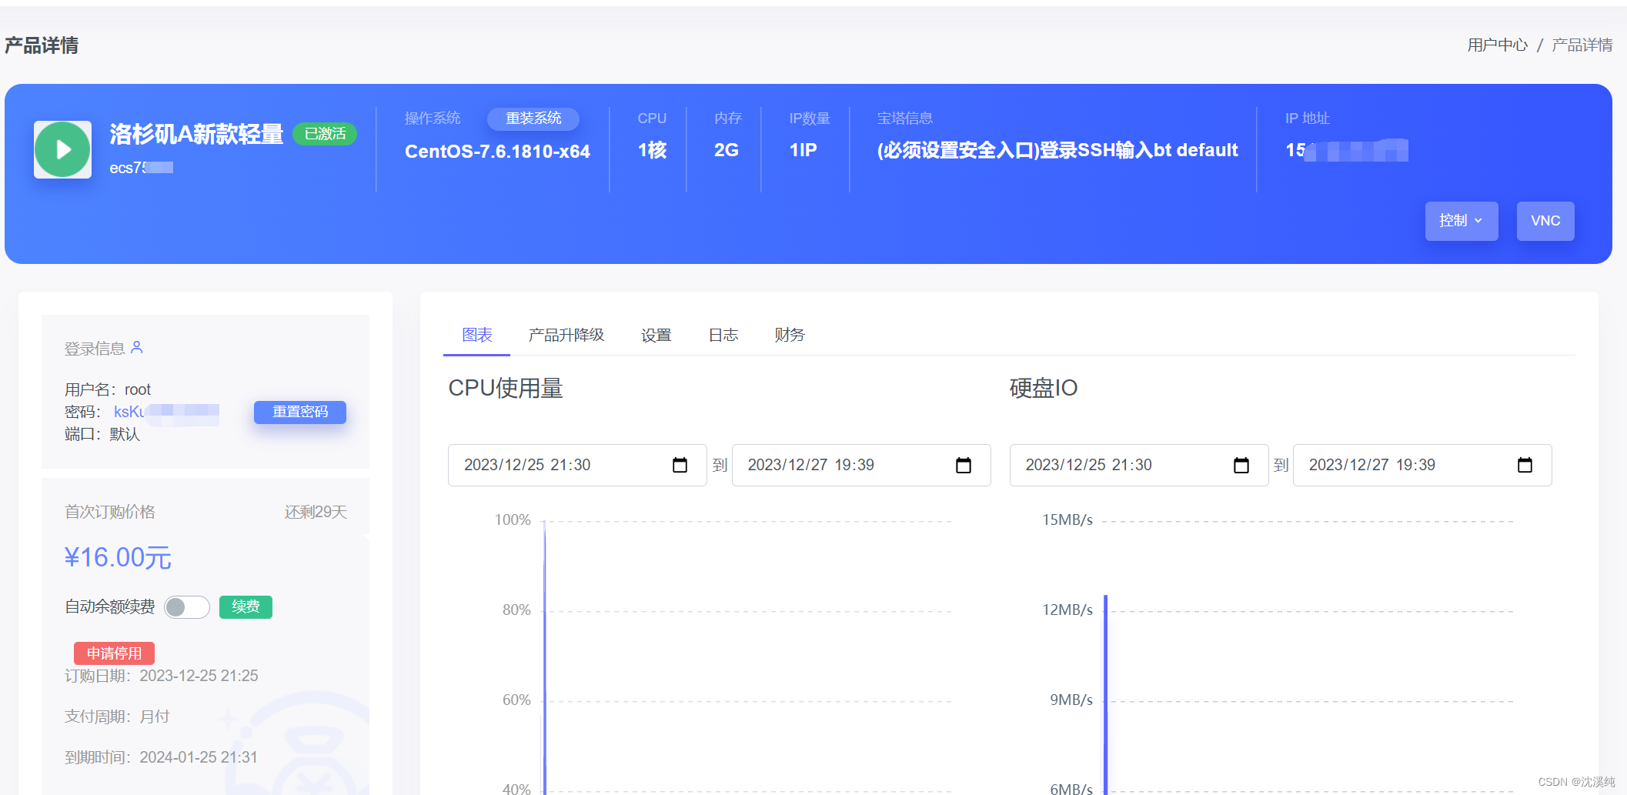Click CPU end datetime field 2023/12/27 19:39
This screenshot has height=795, width=1627.
coord(861,465)
